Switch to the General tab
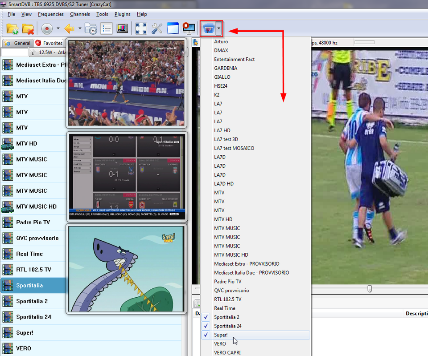This screenshot has width=428, height=356. point(17,43)
